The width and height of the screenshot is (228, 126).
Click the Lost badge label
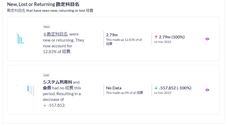[46, 75]
